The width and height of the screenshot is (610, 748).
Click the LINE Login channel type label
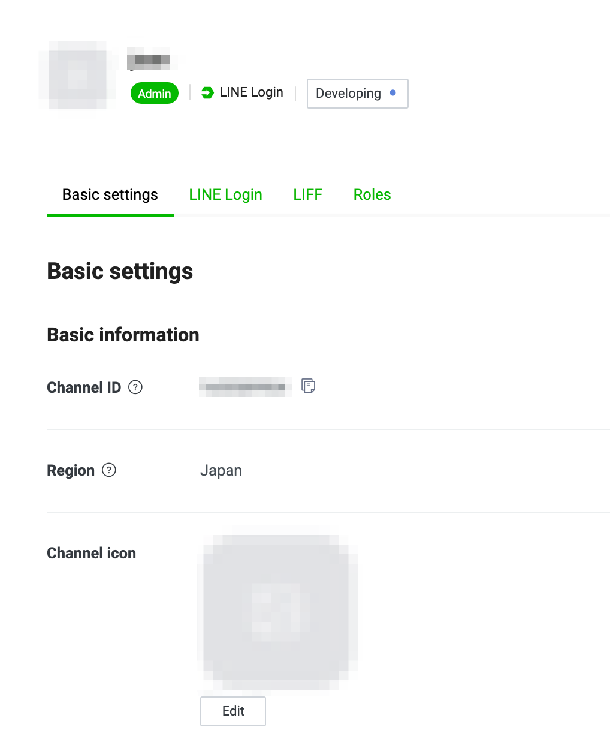(251, 92)
